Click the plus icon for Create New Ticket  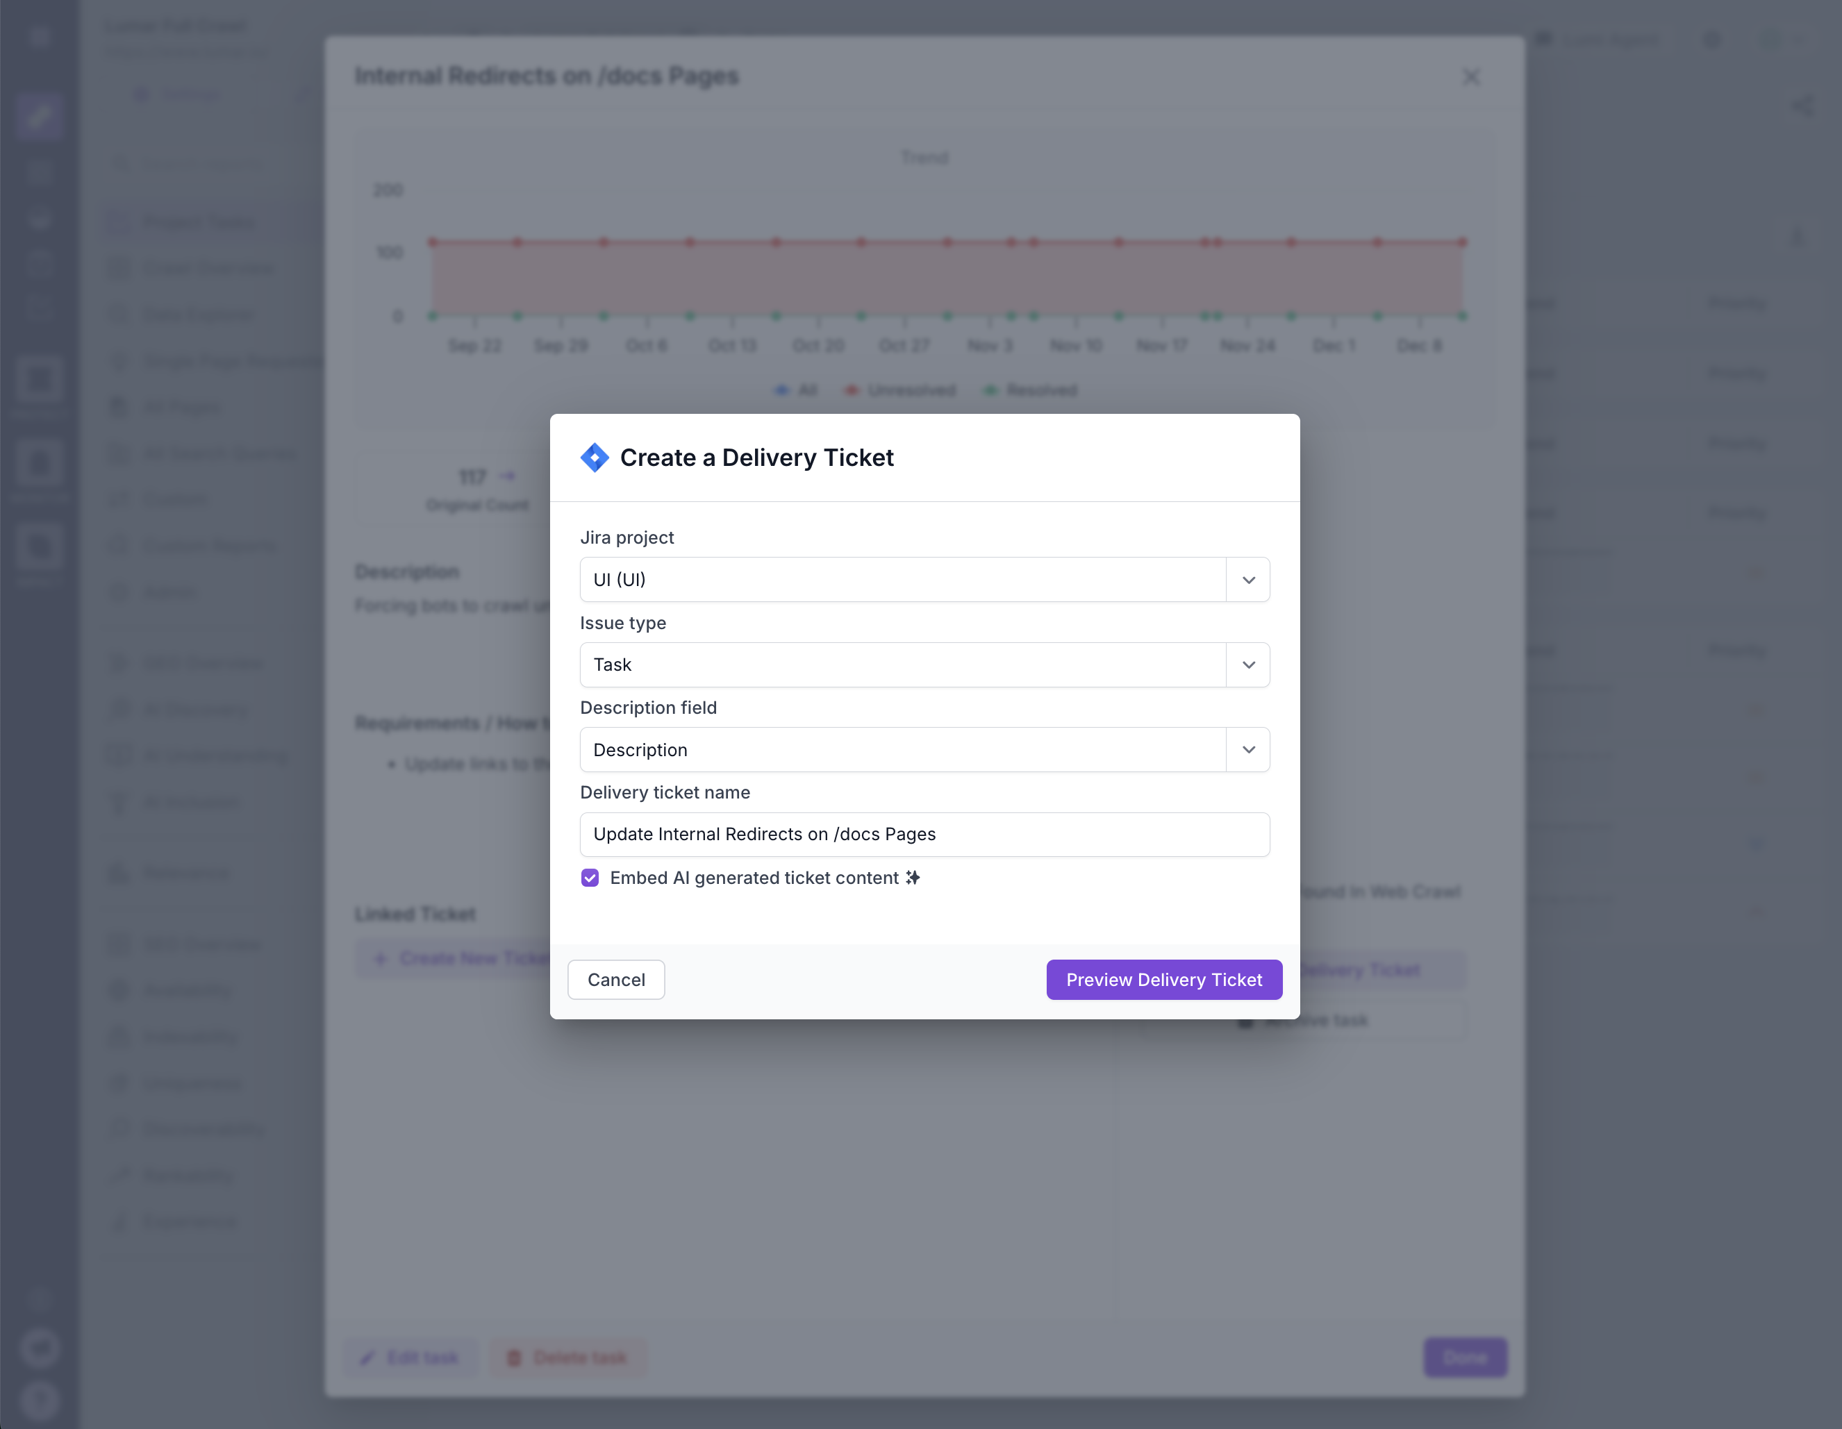click(381, 958)
